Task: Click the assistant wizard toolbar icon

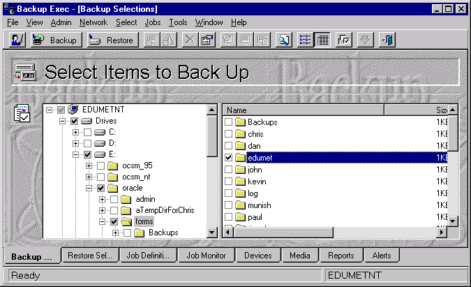Action: click(x=17, y=40)
